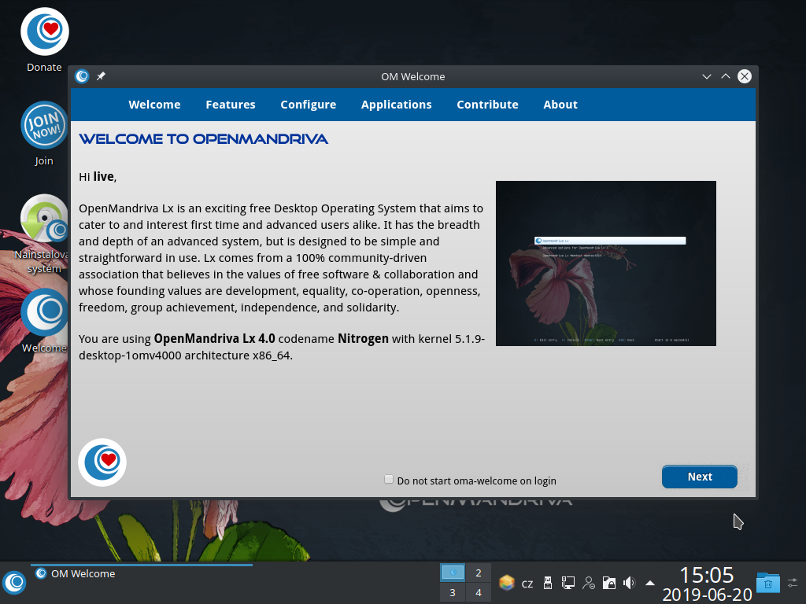Switch to virtual desktop 3
Viewport: 806px width, 604px height.
click(x=453, y=592)
